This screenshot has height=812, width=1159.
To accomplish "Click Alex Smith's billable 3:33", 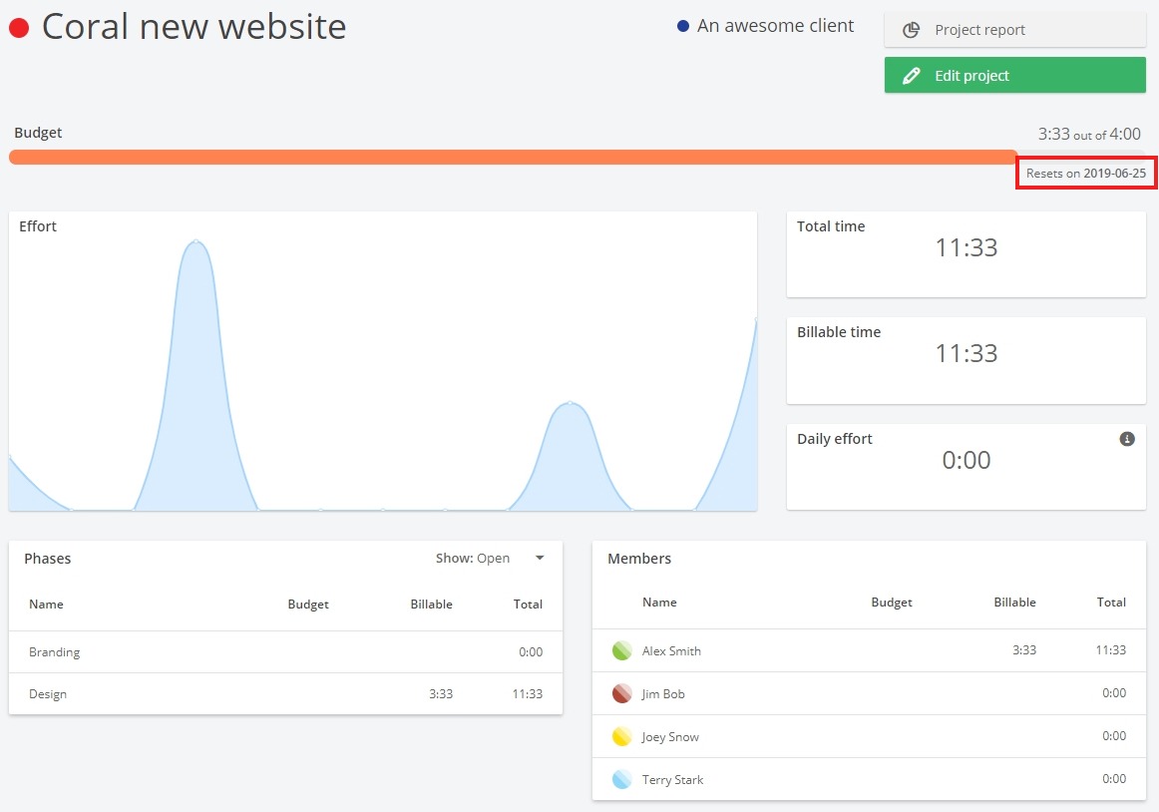I will point(1023,650).
